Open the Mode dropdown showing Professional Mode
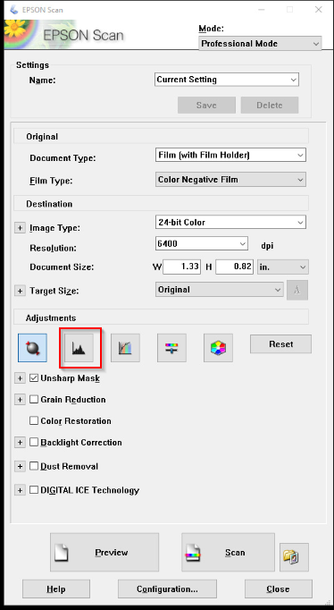The width and height of the screenshot is (334, 610). 260,44
